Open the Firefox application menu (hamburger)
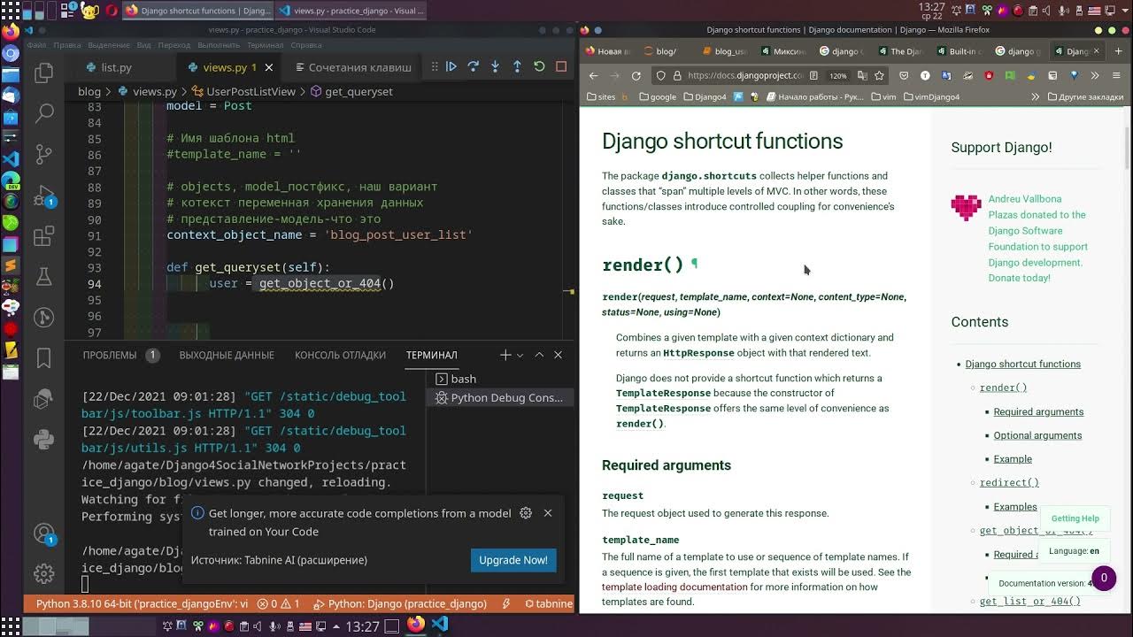1133x637 pixels. click(x=1116, y=75)
